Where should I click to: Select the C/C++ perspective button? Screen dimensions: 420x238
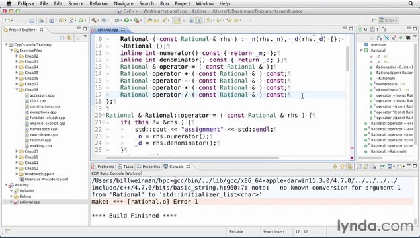(x=389, y=20)
